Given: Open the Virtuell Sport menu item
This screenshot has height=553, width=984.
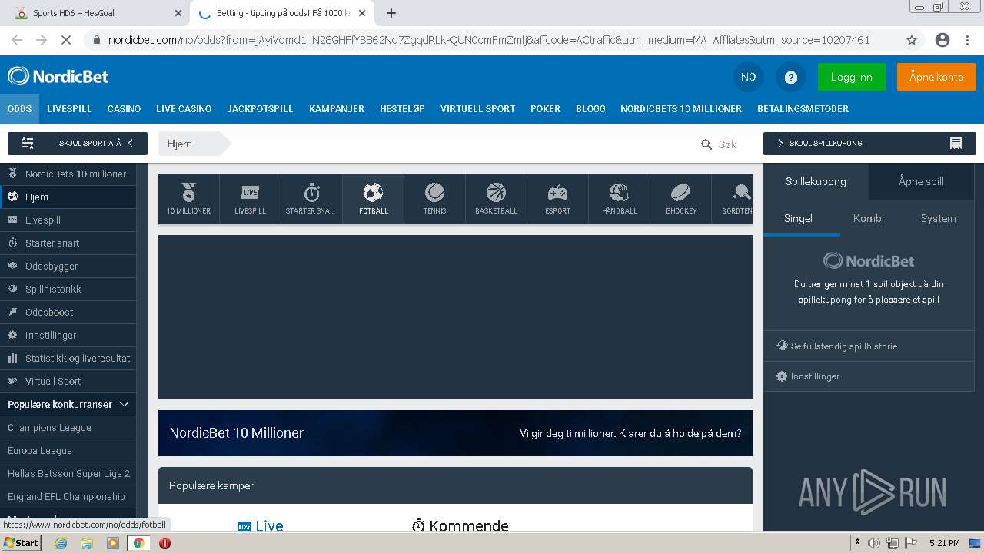Looking at the screenshot, I should tap(477, 109).
